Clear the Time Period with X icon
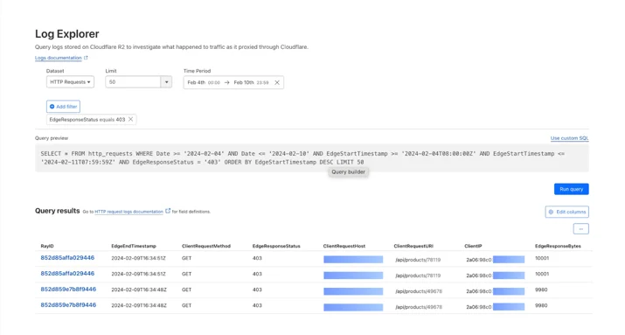The width and height of the screenshot is (625, 335). coord(277,82)
